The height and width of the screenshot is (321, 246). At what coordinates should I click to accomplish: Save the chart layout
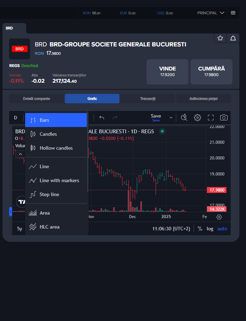coord(156,118)
